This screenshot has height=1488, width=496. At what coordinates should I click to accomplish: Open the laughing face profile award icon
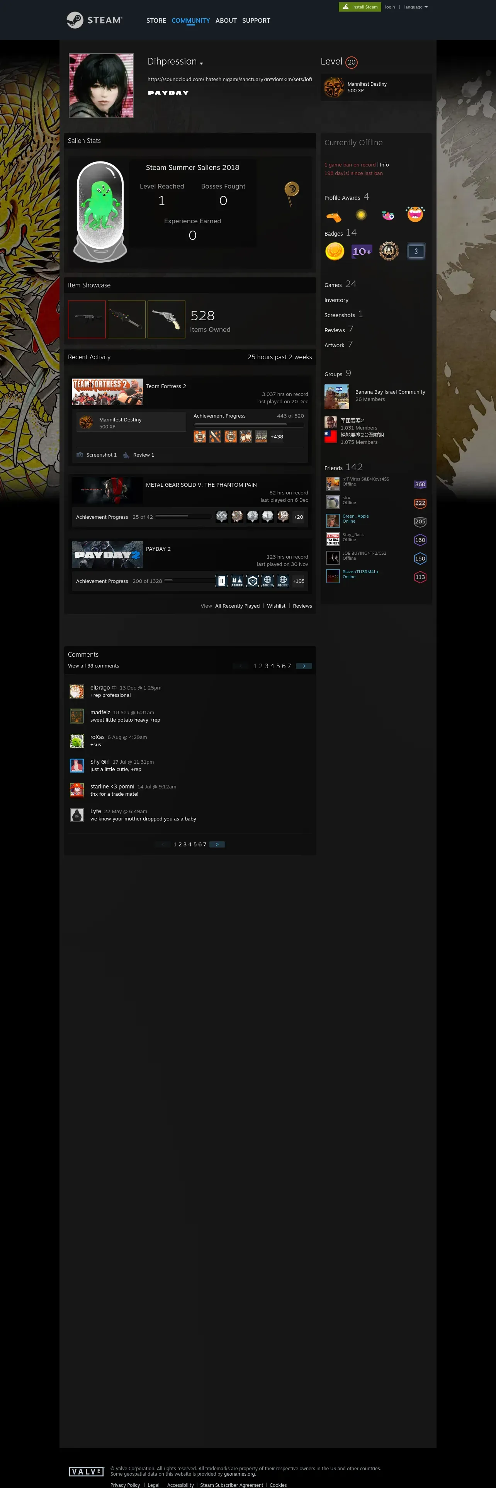415,214
